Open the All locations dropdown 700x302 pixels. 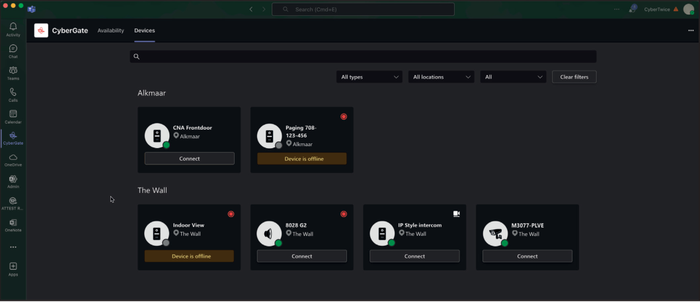[442, 77]
